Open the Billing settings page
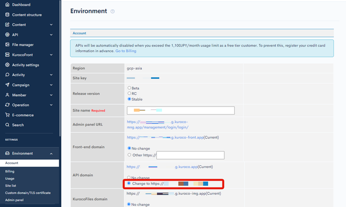The width and height of the screenshot is (346, 207). [x=10, y=171]
